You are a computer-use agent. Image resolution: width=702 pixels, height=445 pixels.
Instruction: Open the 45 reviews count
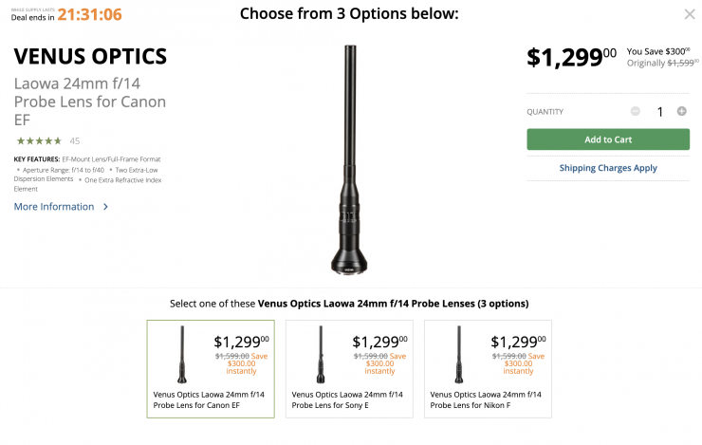[75, 140]
